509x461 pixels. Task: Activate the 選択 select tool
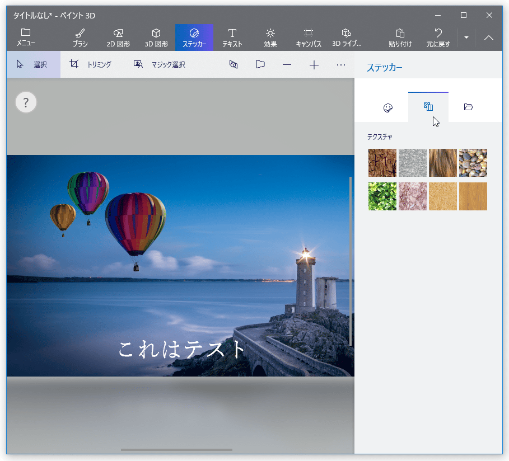[x=34, y=64]
